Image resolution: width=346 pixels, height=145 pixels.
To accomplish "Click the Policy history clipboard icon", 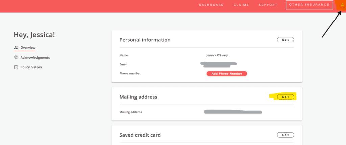I will 16,67.
